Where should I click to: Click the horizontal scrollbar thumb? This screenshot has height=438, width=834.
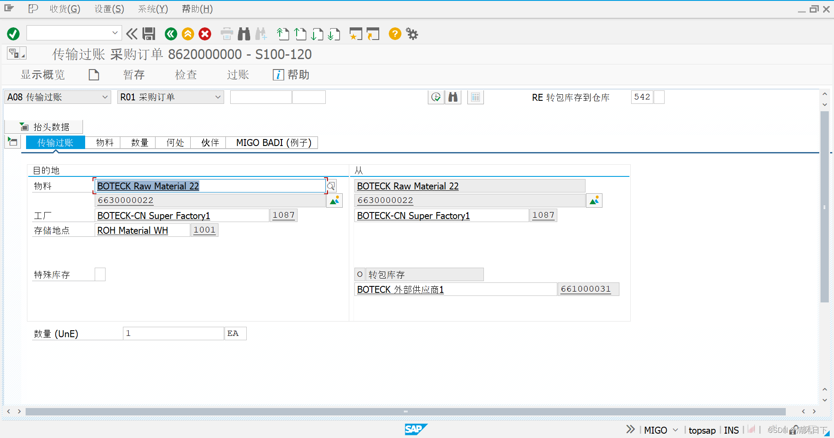pyautogui.click(x=405, y=411)
